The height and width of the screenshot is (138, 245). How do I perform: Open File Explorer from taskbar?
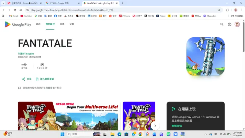[x=112, y=134]
